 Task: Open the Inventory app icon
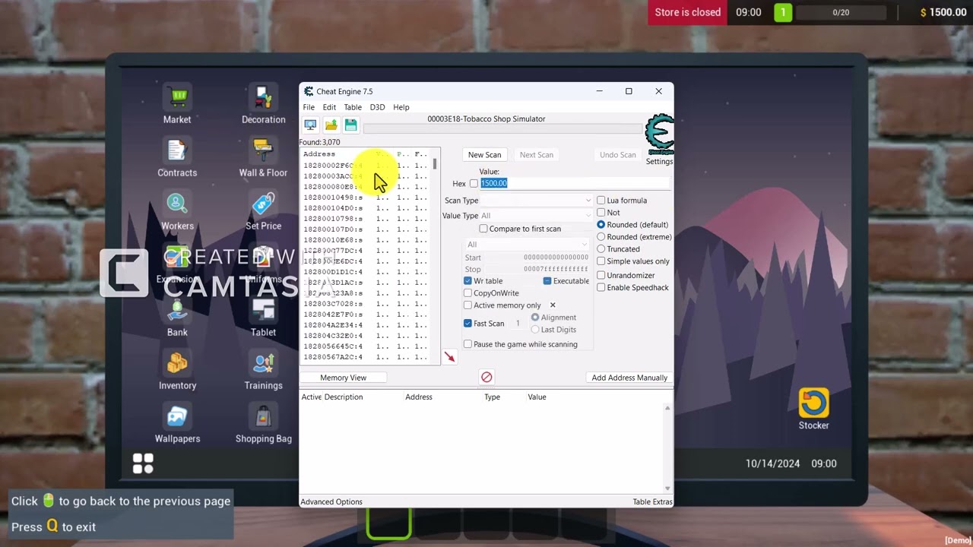point(177,363)
